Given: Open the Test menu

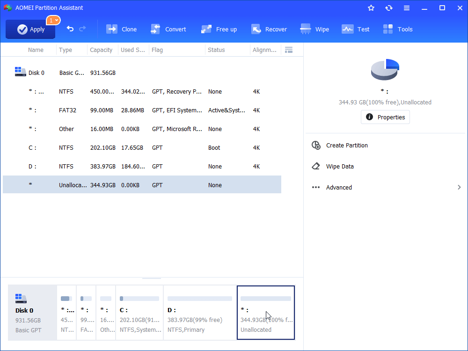Looking at the screenshot, I should pos(356,29).
